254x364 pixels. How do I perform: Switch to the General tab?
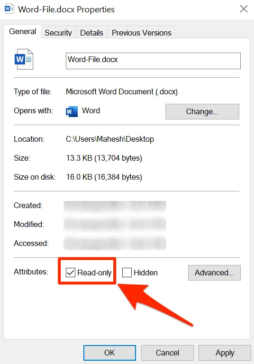click(23, 31)
